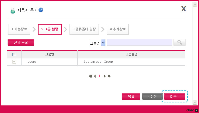Click the scrollbar down arrow
Screen dimensions: 199x113
pos(195,102)
